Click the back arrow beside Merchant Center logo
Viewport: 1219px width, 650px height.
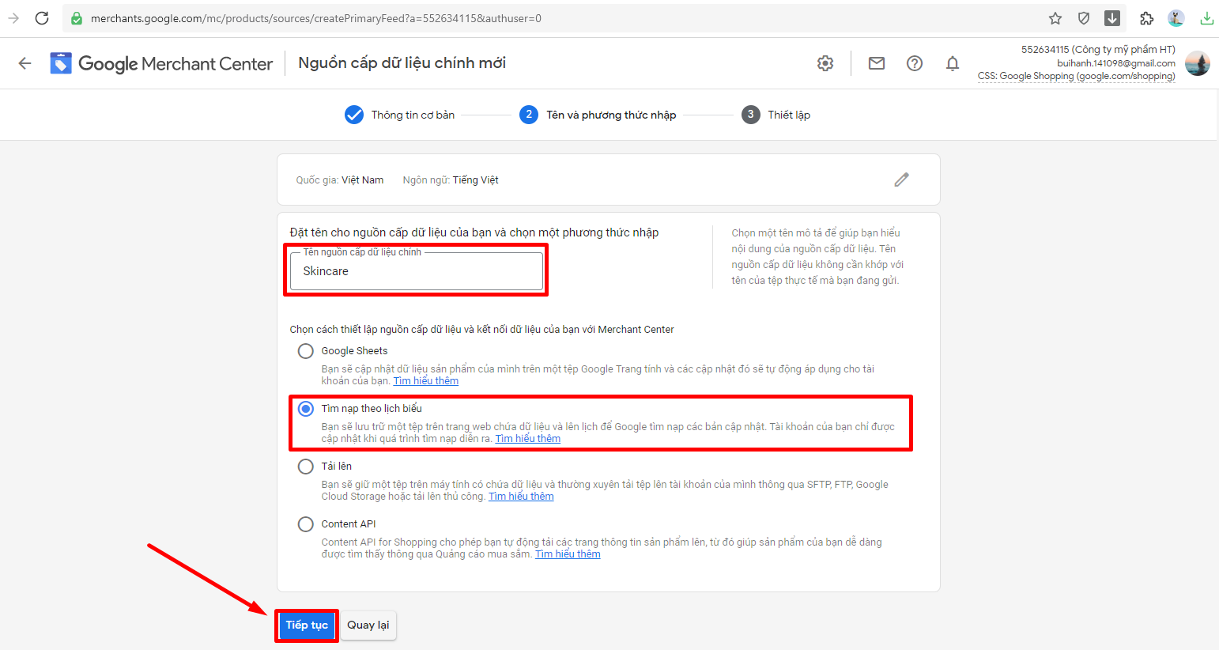pyautogui.click(x=25, y=63)
